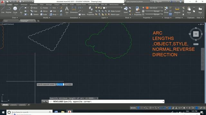This screenshot has width=206, height=115.
Task: Click the help search keyword box
Action: point(138,2)
